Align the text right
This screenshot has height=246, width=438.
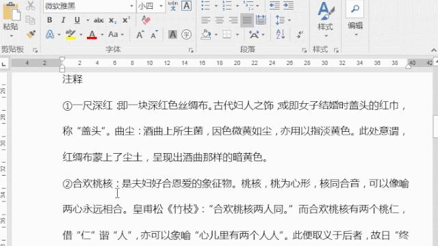pos(233,20)
